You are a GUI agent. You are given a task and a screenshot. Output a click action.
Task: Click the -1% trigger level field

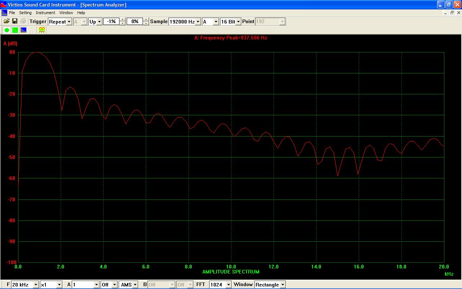click(112, 22)
